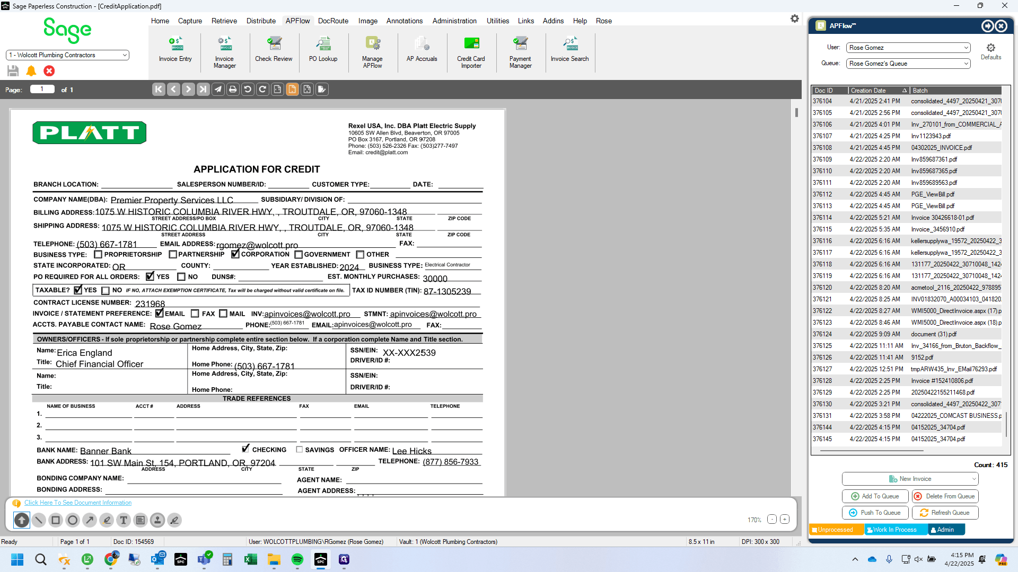
Task: Toggle the TAXABLE YES checkbox
Action: point(78,290)
